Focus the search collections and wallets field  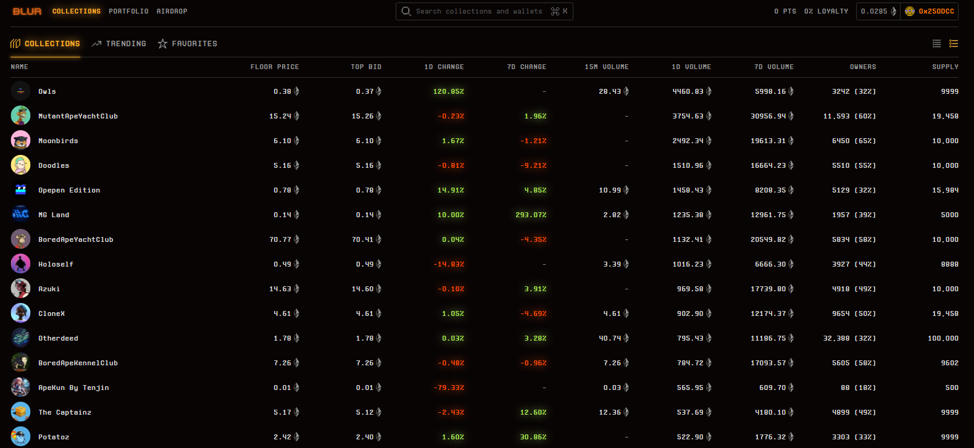pos(478,11)
